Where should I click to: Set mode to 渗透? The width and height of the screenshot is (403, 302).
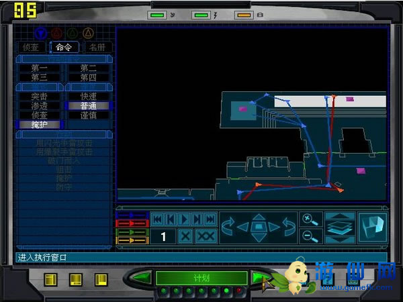pos(40,106)
